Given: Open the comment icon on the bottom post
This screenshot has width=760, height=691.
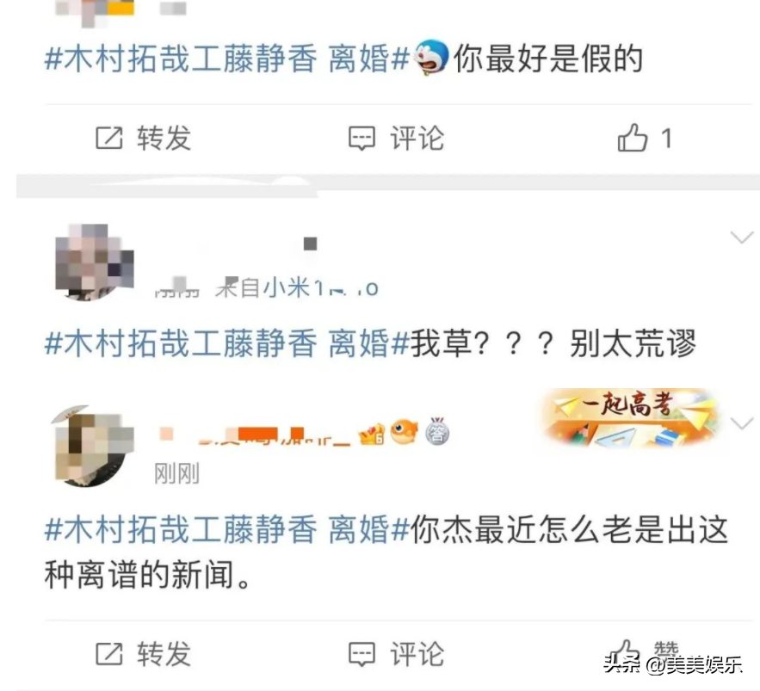Looking at the screenshot, I should coord(362,654).
